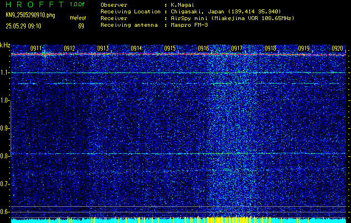
Task: Click the 0920 time marker
Action: (x=338, y=49)
